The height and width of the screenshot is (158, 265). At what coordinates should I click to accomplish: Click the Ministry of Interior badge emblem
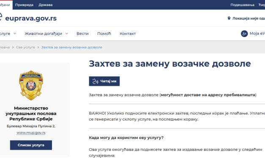coord(31,85)
